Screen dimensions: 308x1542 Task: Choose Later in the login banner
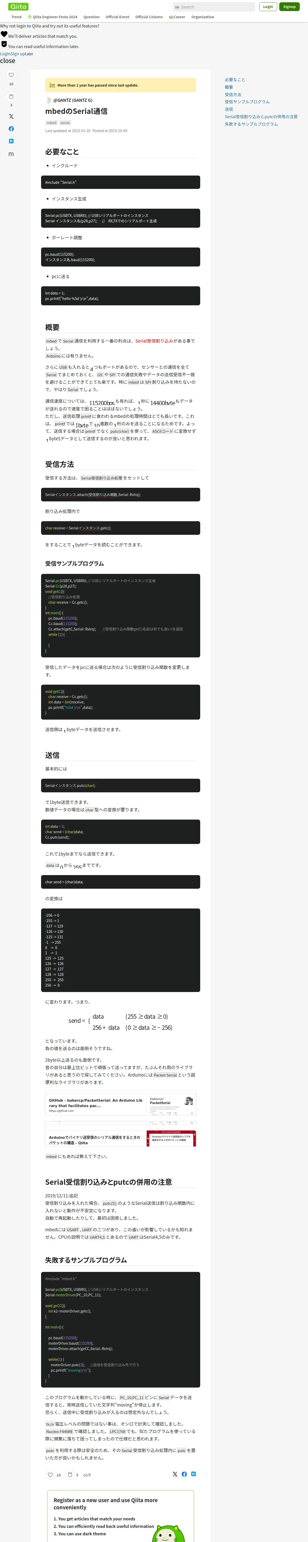29,54
